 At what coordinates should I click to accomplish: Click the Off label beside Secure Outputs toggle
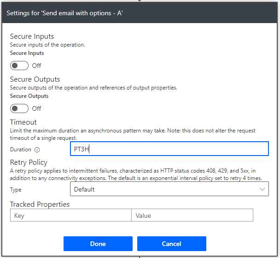point(36,108)
